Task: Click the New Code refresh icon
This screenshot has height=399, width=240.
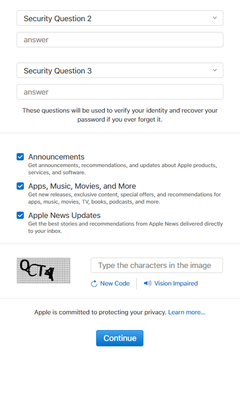Action: 94,284
